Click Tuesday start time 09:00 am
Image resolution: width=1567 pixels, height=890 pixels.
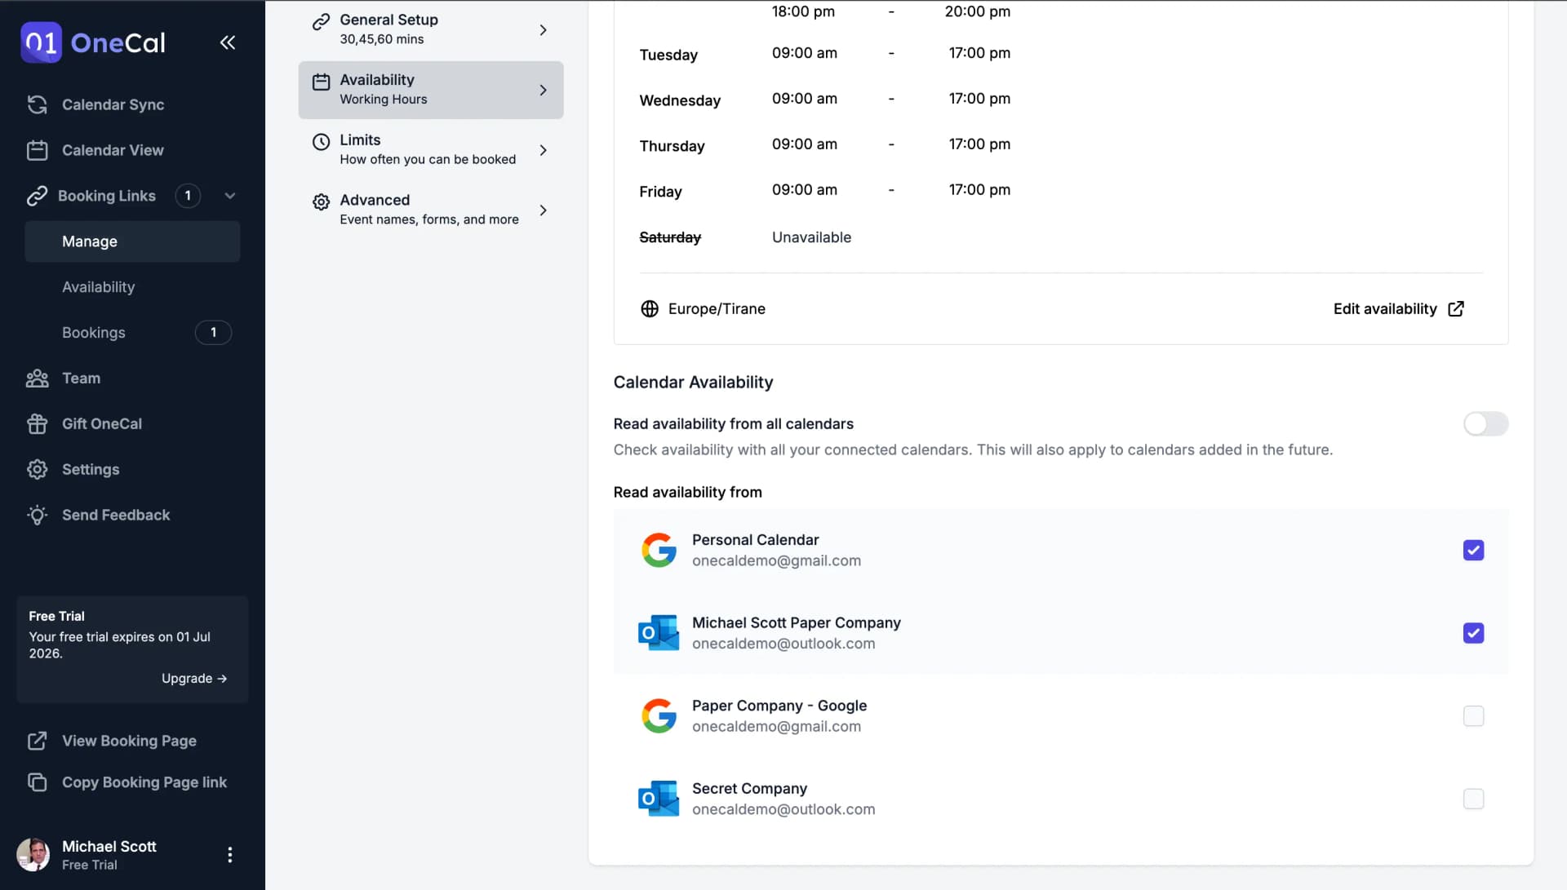point(805,53)
